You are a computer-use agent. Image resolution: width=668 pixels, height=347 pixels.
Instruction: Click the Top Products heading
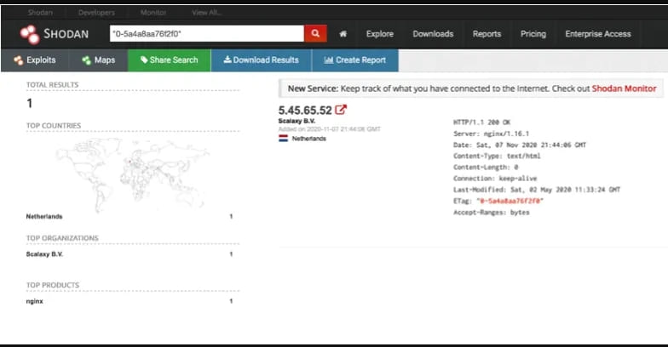pos(53,285)
